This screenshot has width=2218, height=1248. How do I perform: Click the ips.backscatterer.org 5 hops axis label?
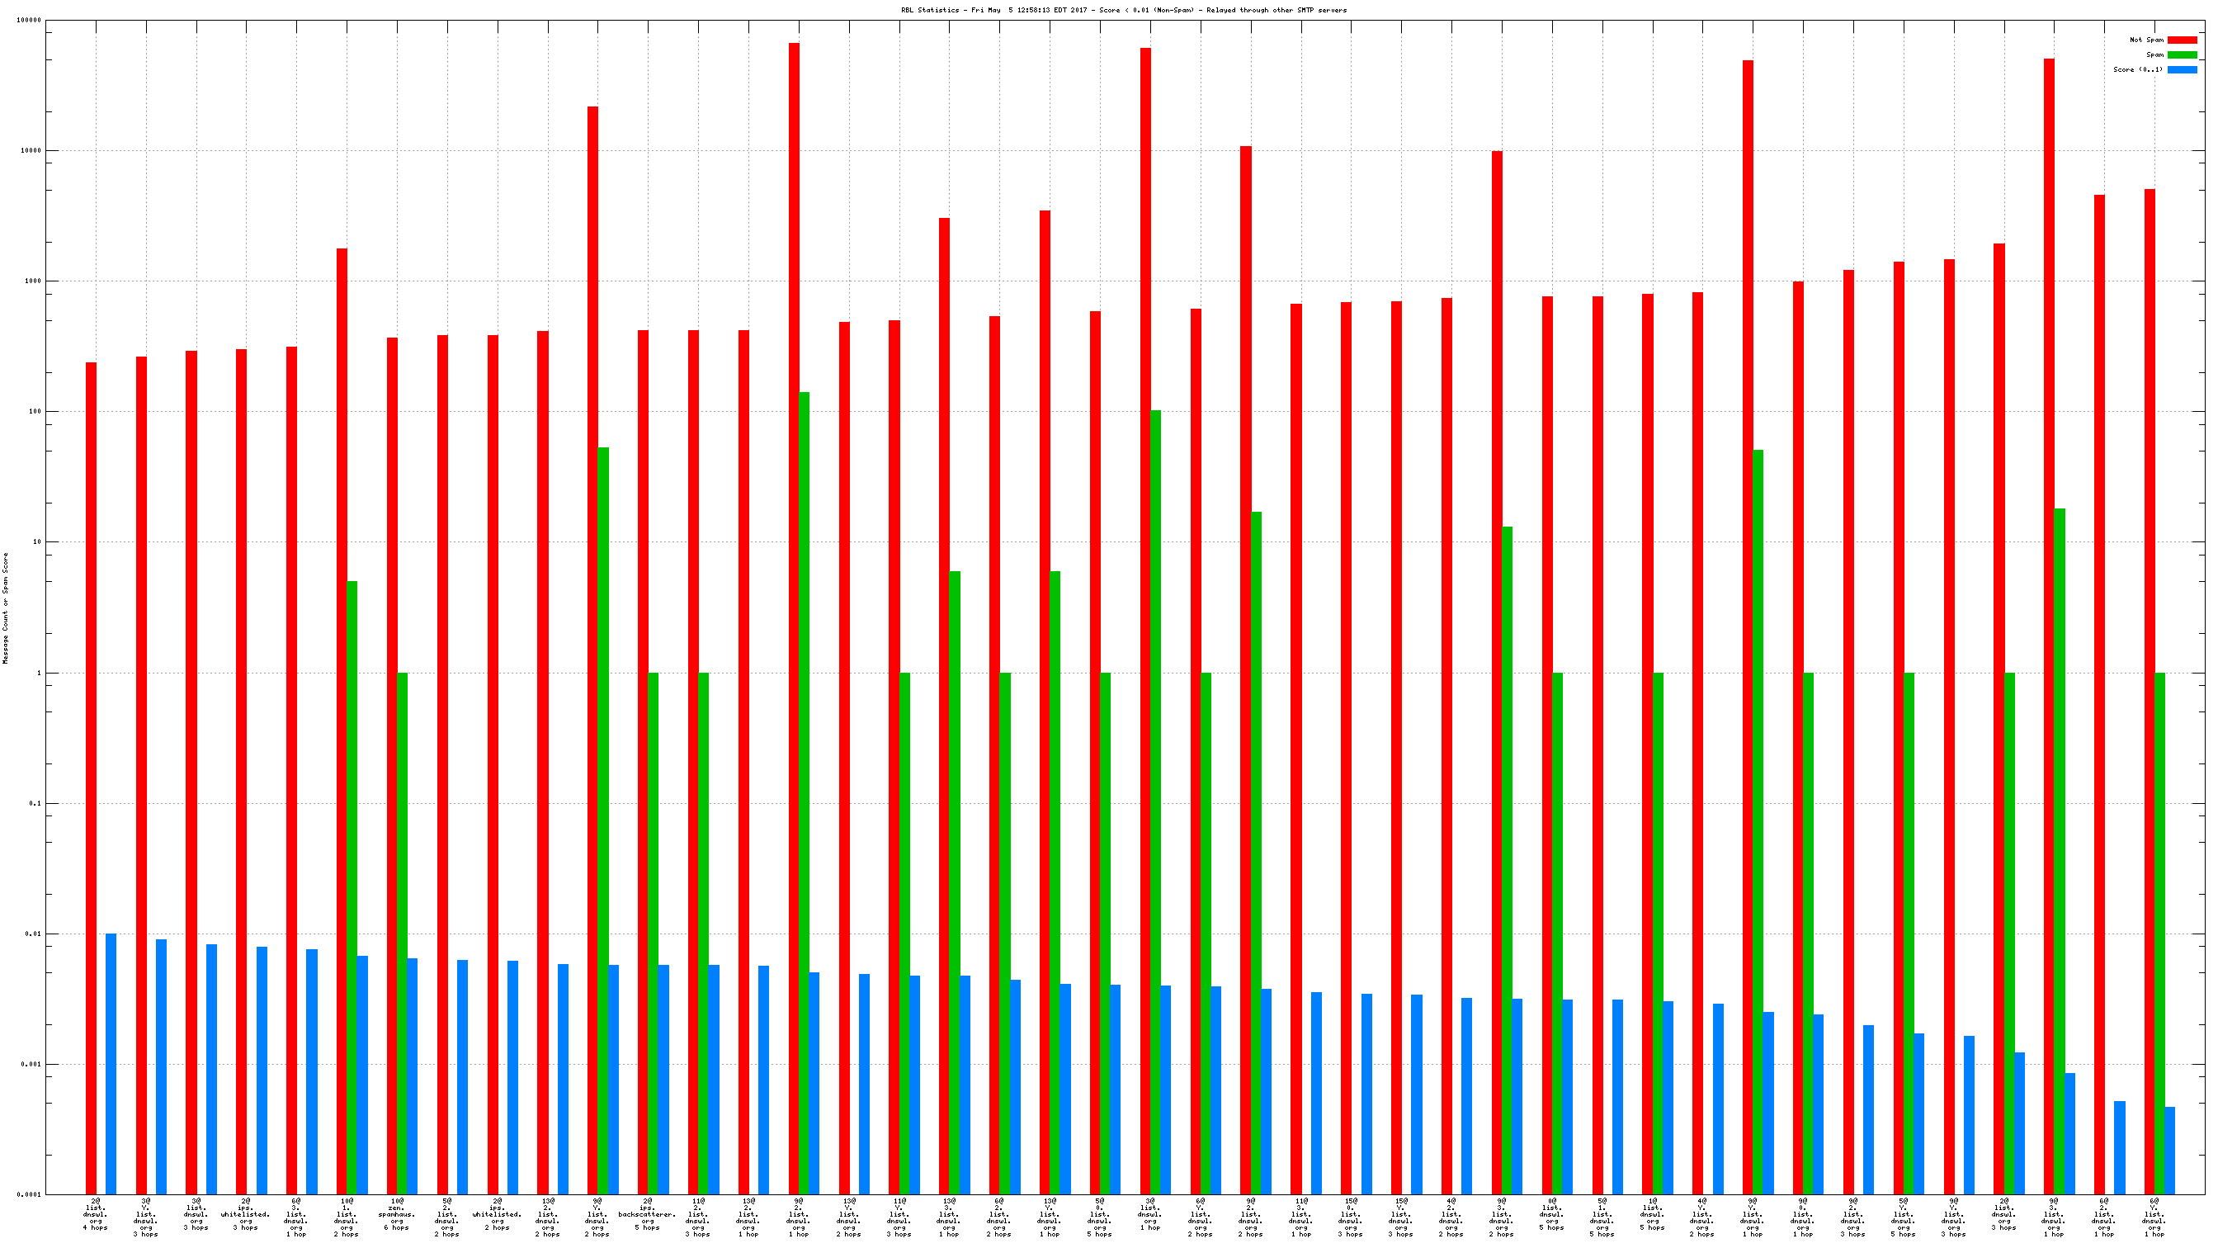pos(648,1213)
